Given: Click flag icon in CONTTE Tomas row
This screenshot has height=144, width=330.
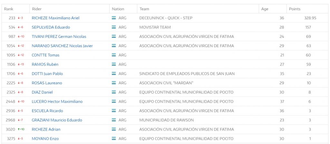Looking at the screenshot, I should click(x=114, y=55).
